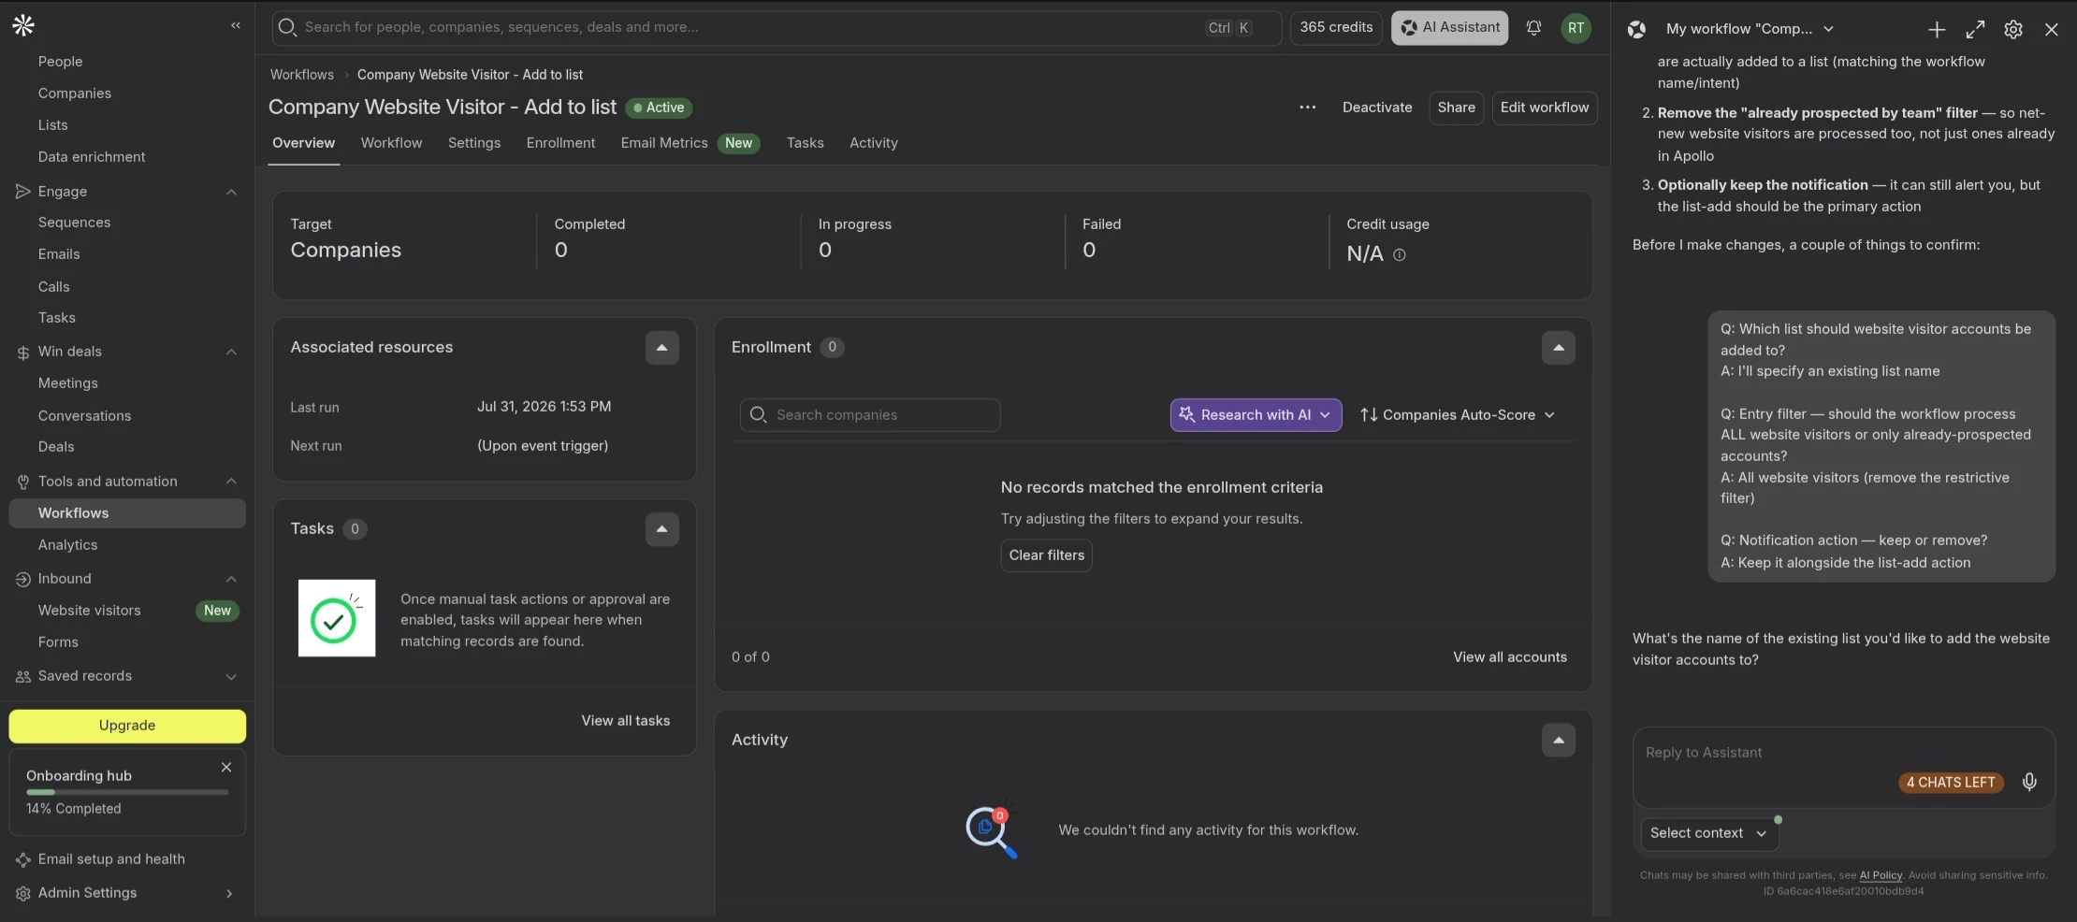The width and height of the screenshot is (2077, 922).
Task: Expand Admin Settings submenu arrow
Action: click(x=230, y=893)
